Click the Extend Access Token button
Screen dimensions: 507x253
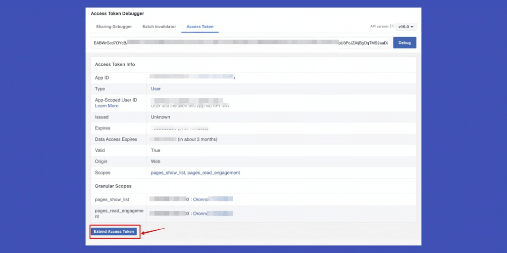point(114,231)
